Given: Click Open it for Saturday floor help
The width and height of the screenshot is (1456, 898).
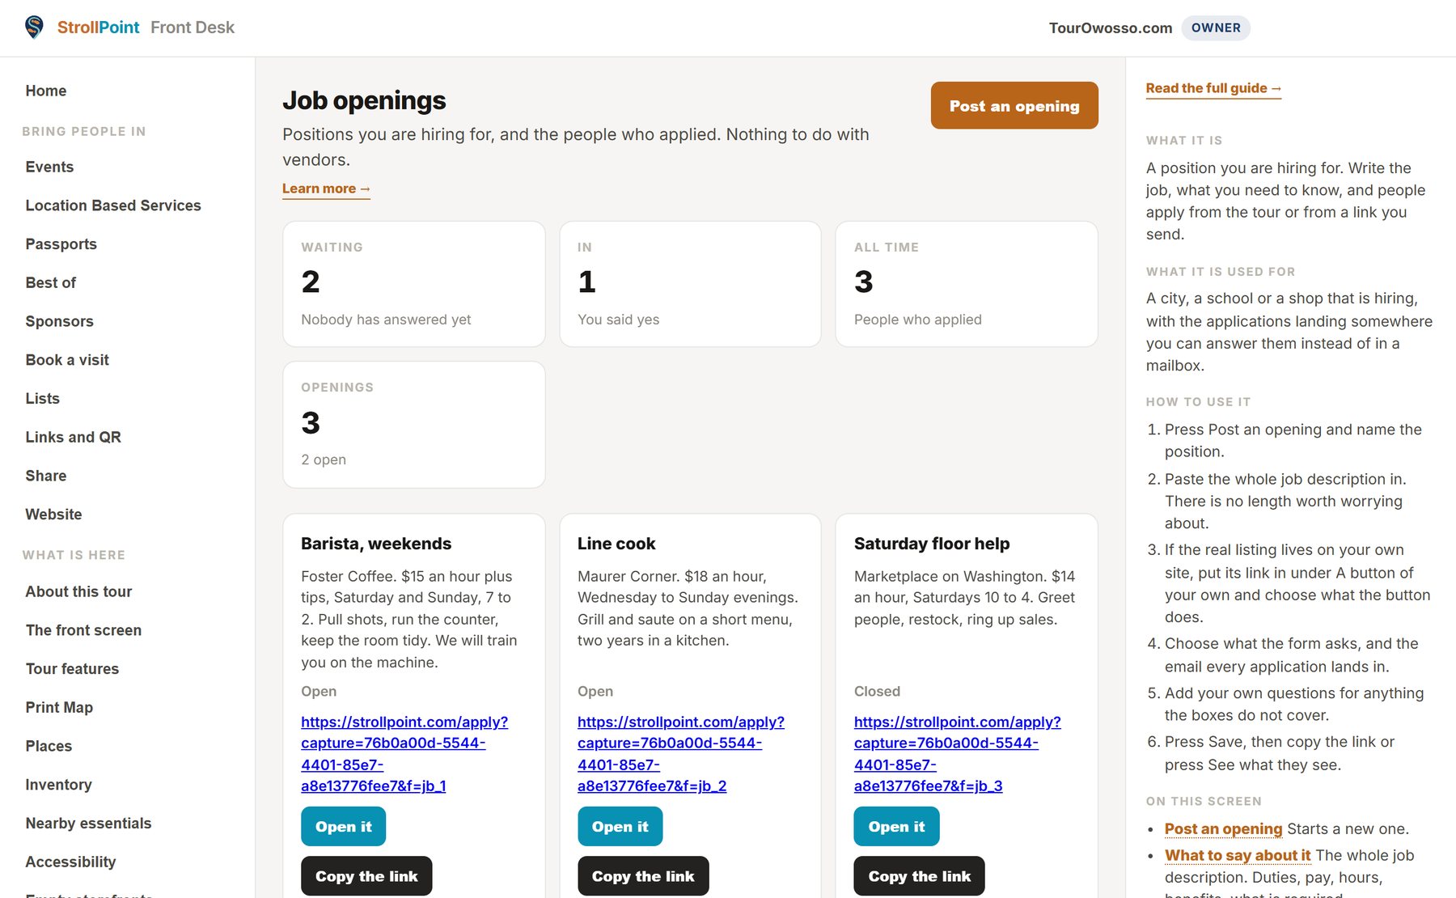Looking at the screenshot, I should [896, 826].
